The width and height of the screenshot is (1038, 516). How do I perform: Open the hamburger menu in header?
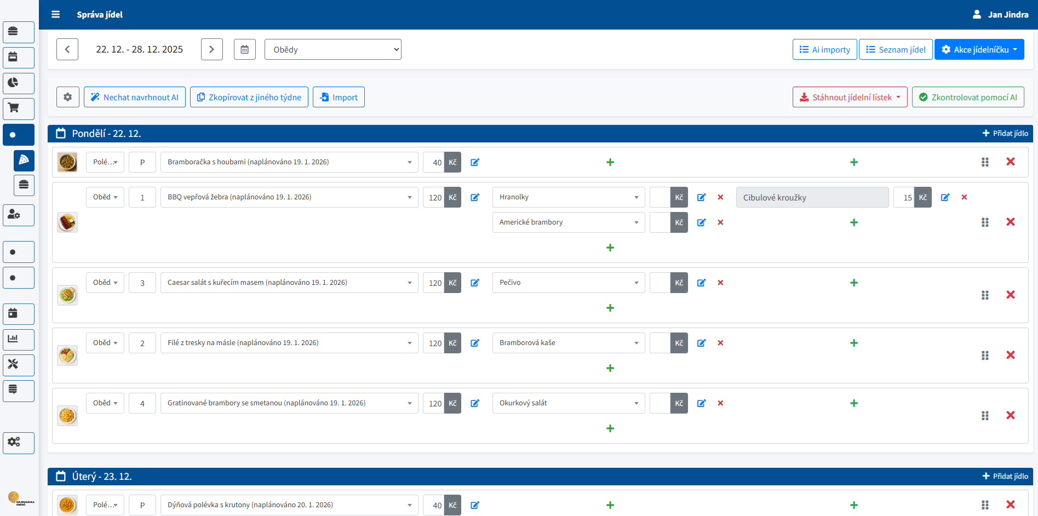pyautogui.click(x=55, y=14)
